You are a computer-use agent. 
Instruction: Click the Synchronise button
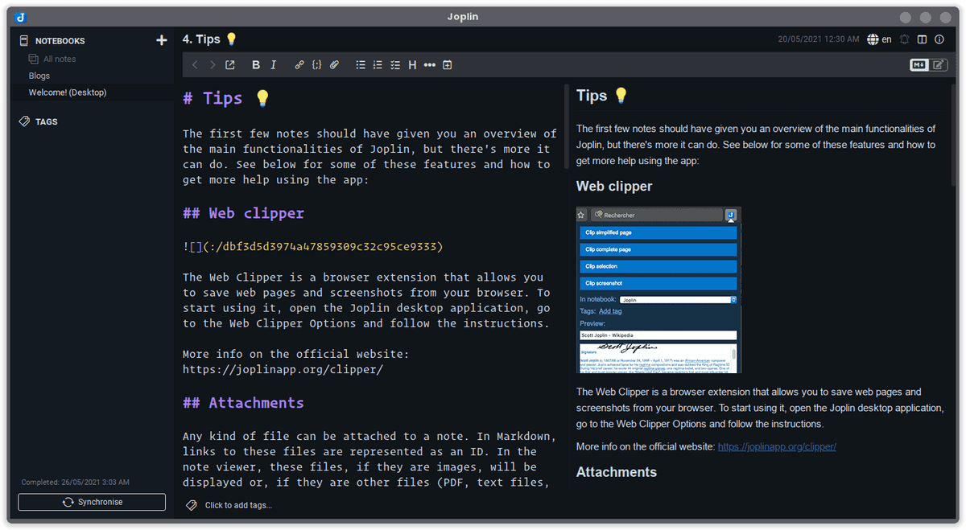[92, 502]
